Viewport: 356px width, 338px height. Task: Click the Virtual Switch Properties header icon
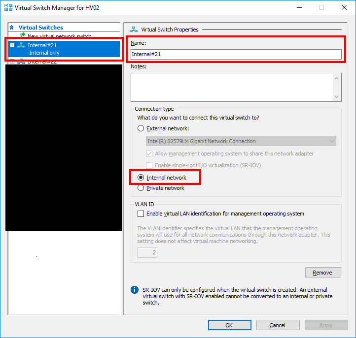point(134,30)
